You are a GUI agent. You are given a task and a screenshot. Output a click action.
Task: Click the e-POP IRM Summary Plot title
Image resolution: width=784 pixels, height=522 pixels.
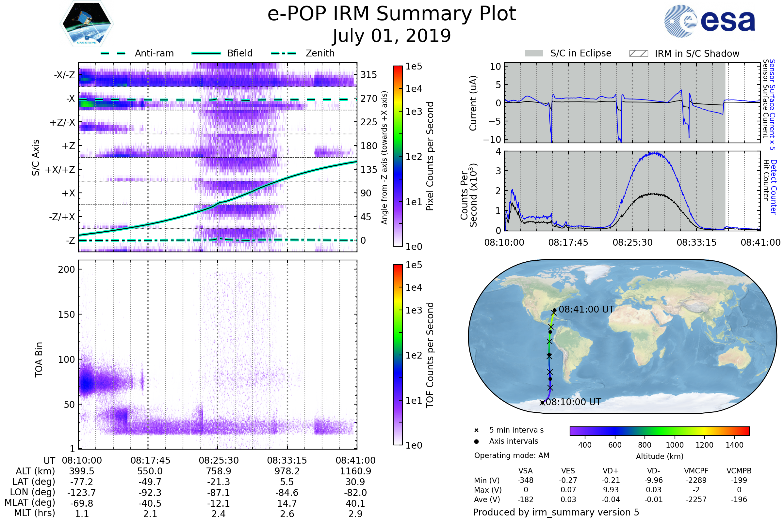pos(392,14)
